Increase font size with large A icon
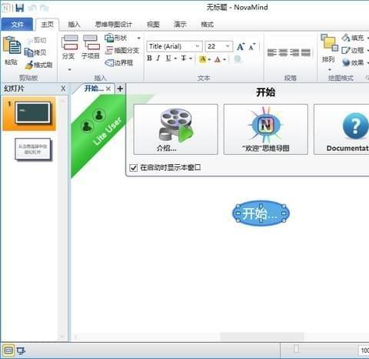Viewport: 369px width, 359px height. (x=241, y=46)
